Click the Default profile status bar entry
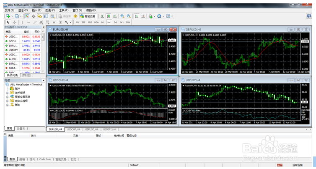The height and width of the screenshot is (169, 316). (x=134, y=165)
